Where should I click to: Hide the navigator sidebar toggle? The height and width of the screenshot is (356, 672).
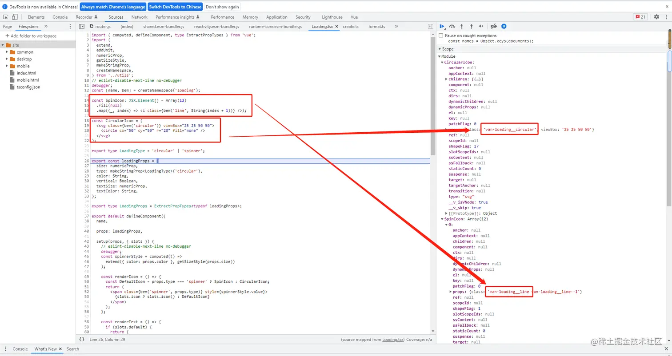click(x=82, y=27)
